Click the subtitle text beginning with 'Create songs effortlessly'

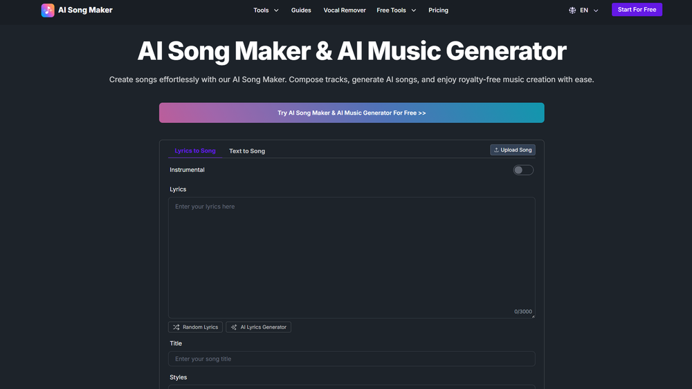pos(352,79)
